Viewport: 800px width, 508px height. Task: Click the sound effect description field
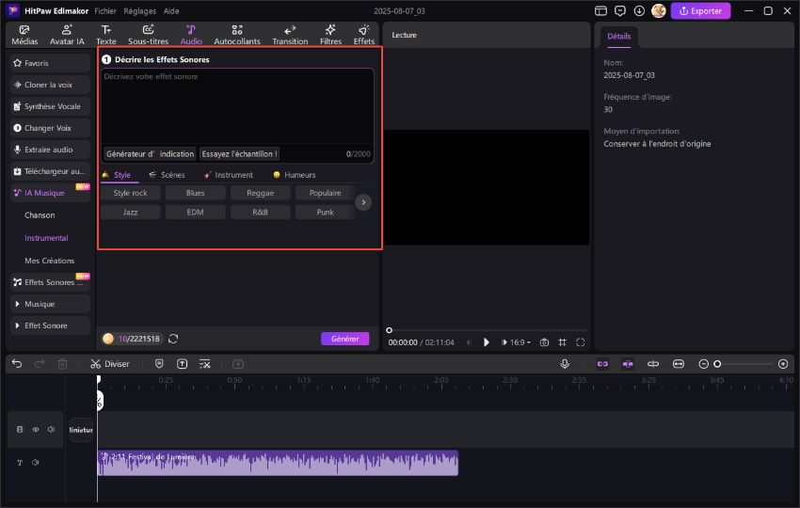[238, 107]
